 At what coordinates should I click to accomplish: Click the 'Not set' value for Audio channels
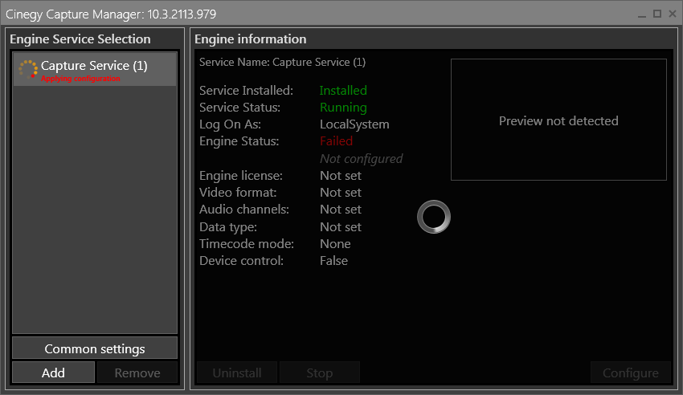(x=341, y=210)
